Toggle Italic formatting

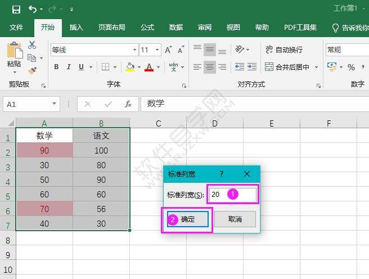click(x=69, y=67)
